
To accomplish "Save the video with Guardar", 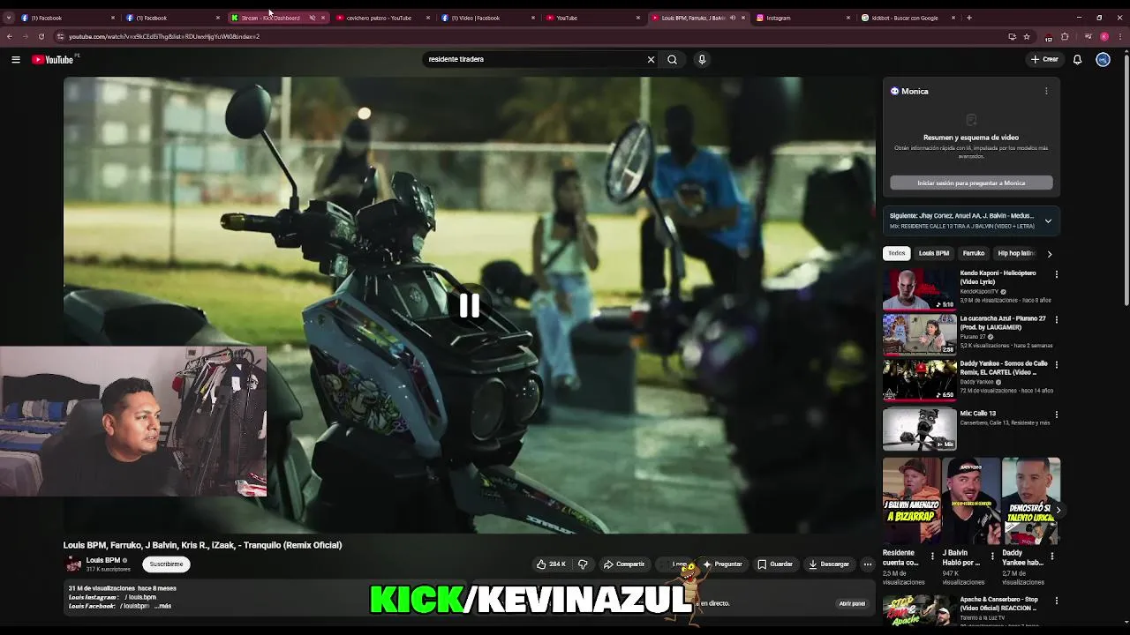I will tap(775, 564).
